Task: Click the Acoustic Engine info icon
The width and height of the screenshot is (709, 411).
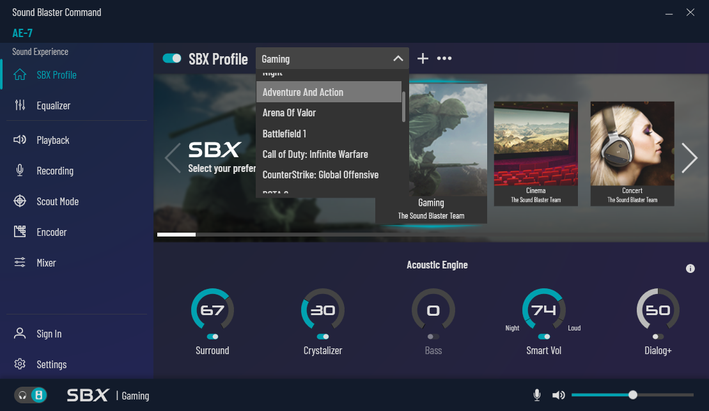Action: click(x=690, y=268)
